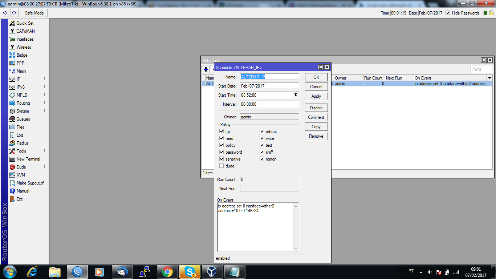Viewport: 496px width, 279px height.
Task: Open Google Chrome from the taskbar
Action: coord(167,272)
